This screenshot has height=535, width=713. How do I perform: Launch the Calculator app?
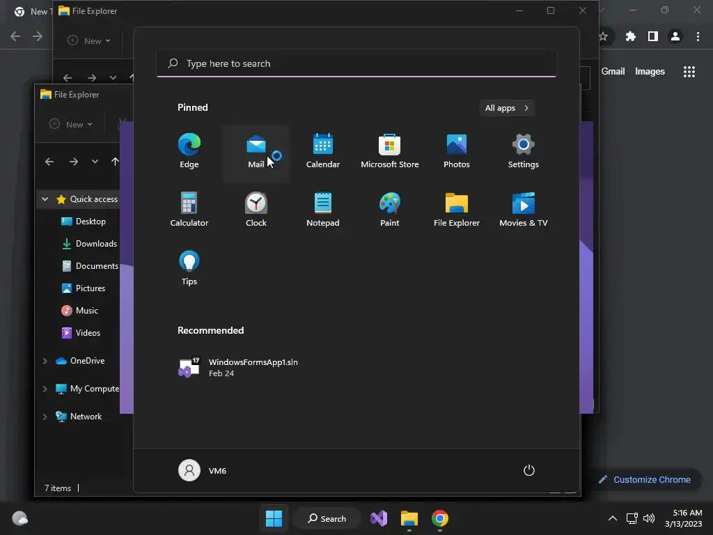pos(189,210)
